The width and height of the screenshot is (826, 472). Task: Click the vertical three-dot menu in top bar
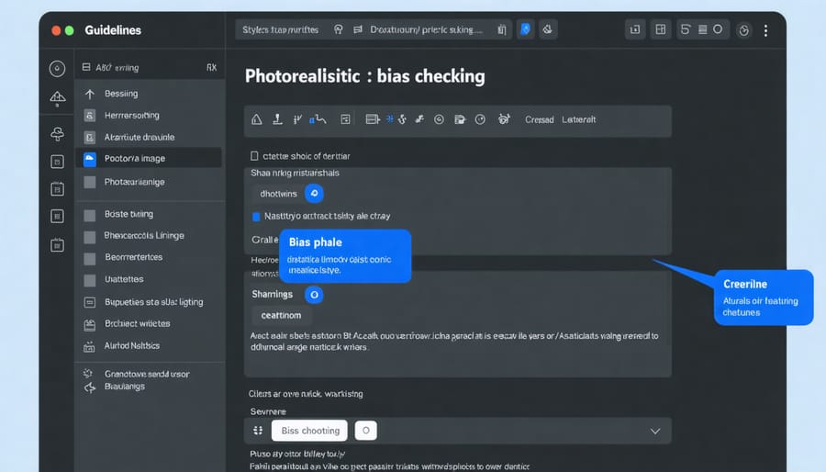pyautogui.click(x=765, y=30)
